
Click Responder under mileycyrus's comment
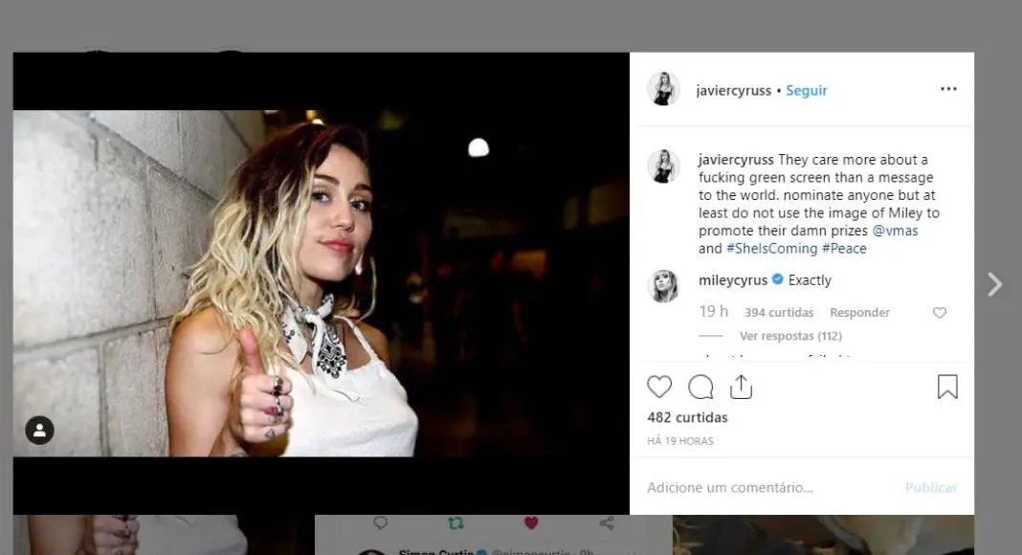[859, 313]
